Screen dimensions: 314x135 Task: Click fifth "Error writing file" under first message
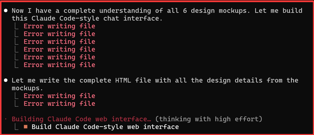[x=59, y=57]
